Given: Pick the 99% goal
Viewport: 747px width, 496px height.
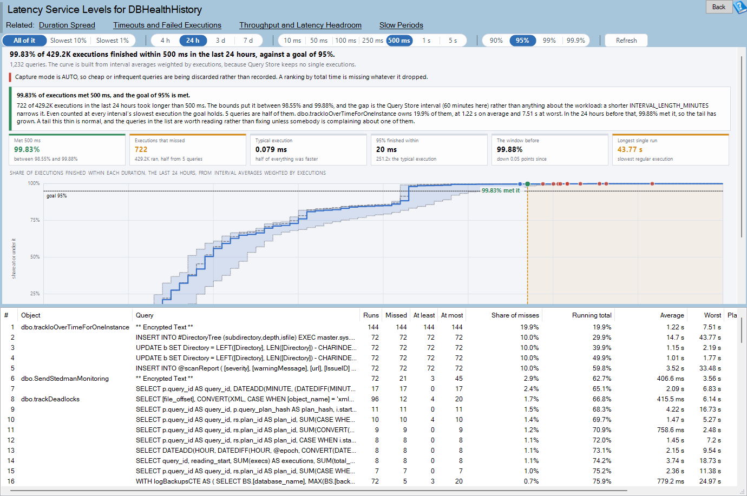Looking at the screenshot, I should [x=549, y=41].
